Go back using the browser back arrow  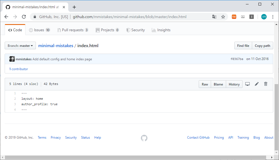click(x=6, y=17)
